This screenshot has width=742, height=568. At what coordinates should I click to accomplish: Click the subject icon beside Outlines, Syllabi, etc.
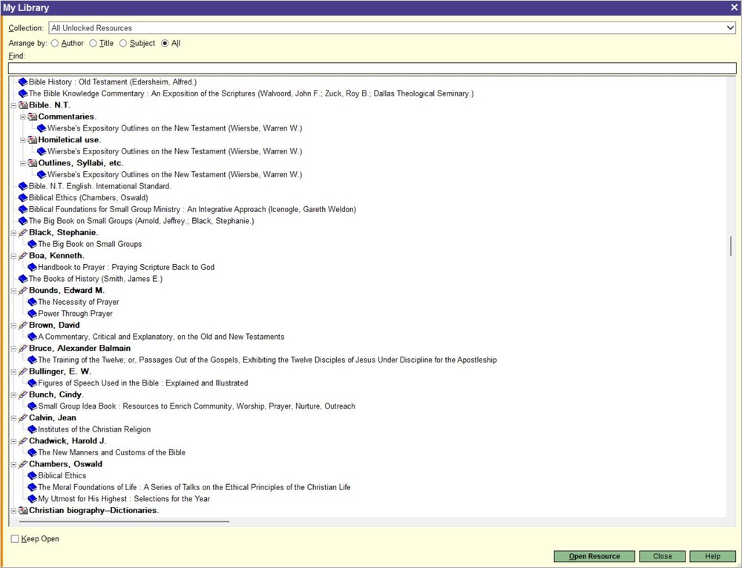click(x=31, y=162)
